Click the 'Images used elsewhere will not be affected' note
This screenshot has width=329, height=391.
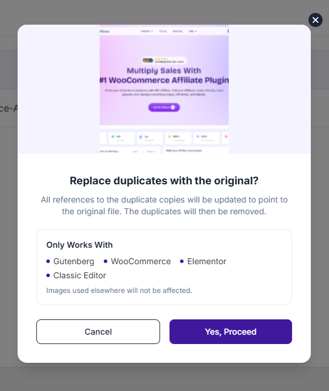(x=119, y=291)
